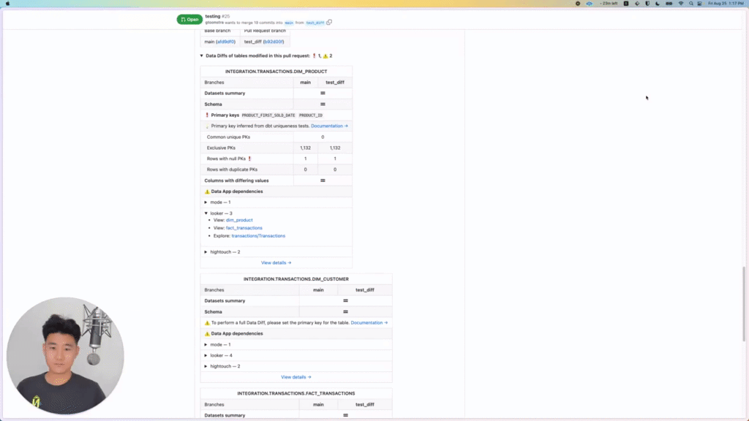Collapse the Data Diffs of tables section
The image size is (749, 421).
coord(202,56)
